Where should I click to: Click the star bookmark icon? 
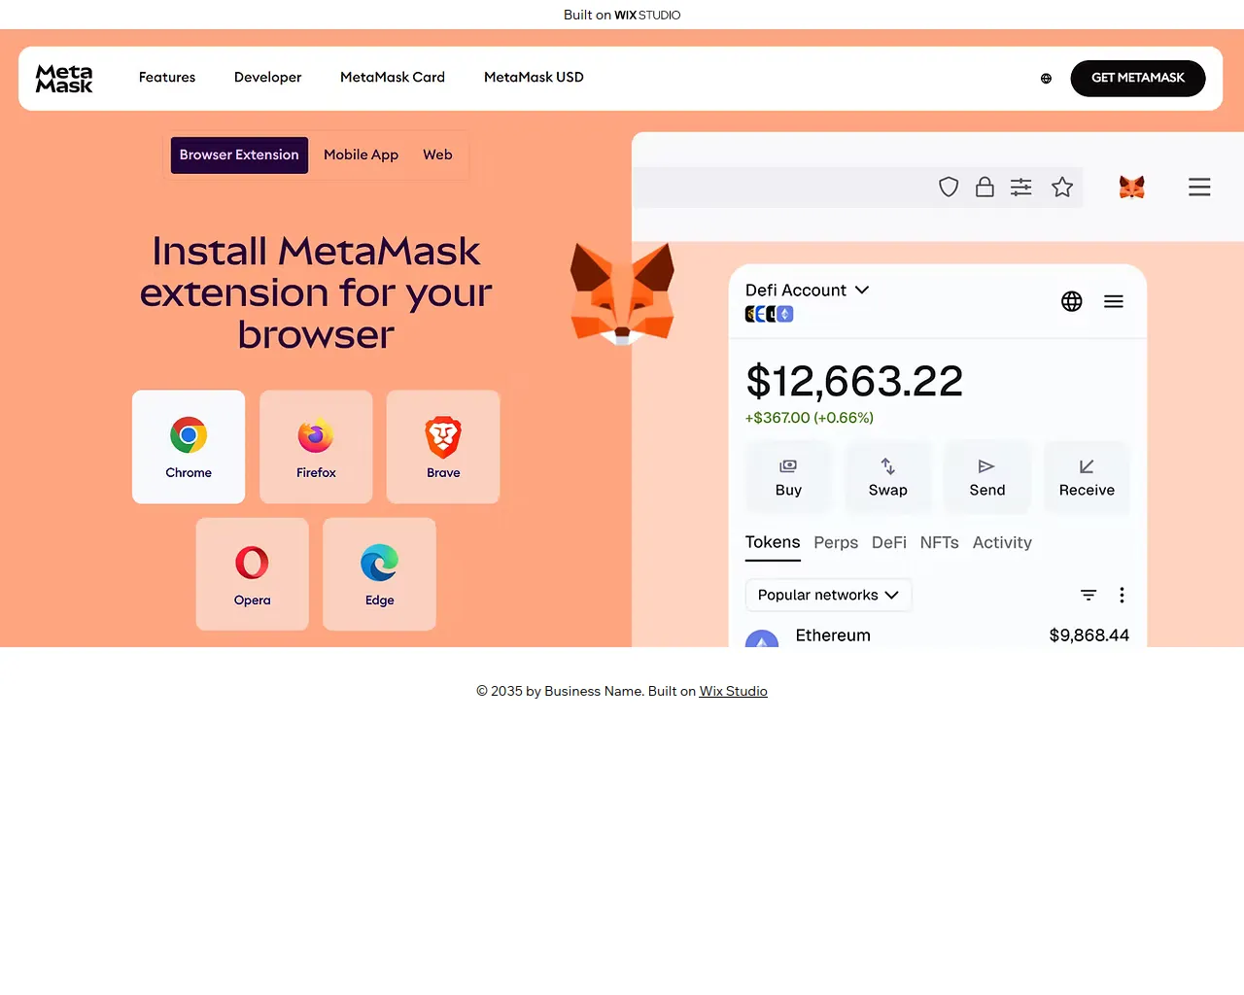tap(1062, 187)
